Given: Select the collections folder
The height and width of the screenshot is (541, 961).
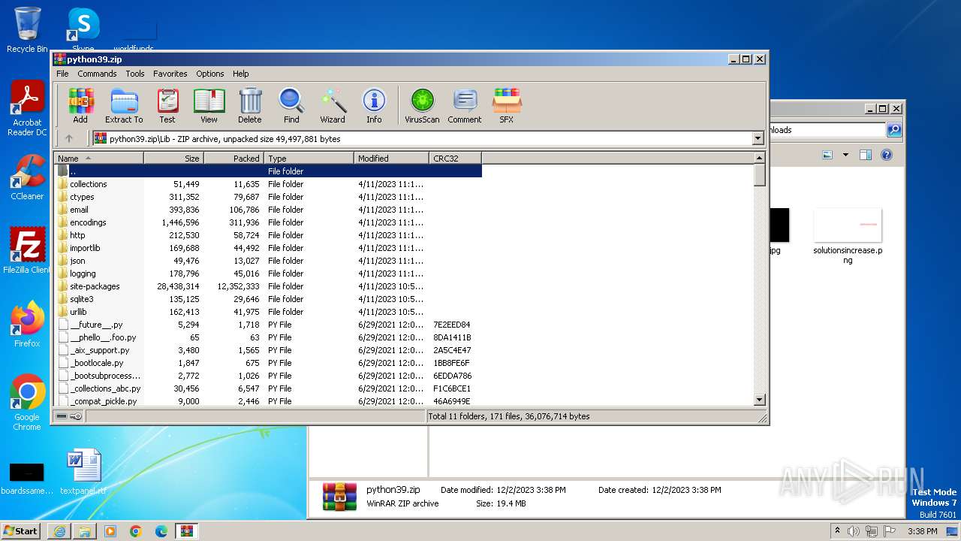Looking at the screenshot, I should (268, 183).
